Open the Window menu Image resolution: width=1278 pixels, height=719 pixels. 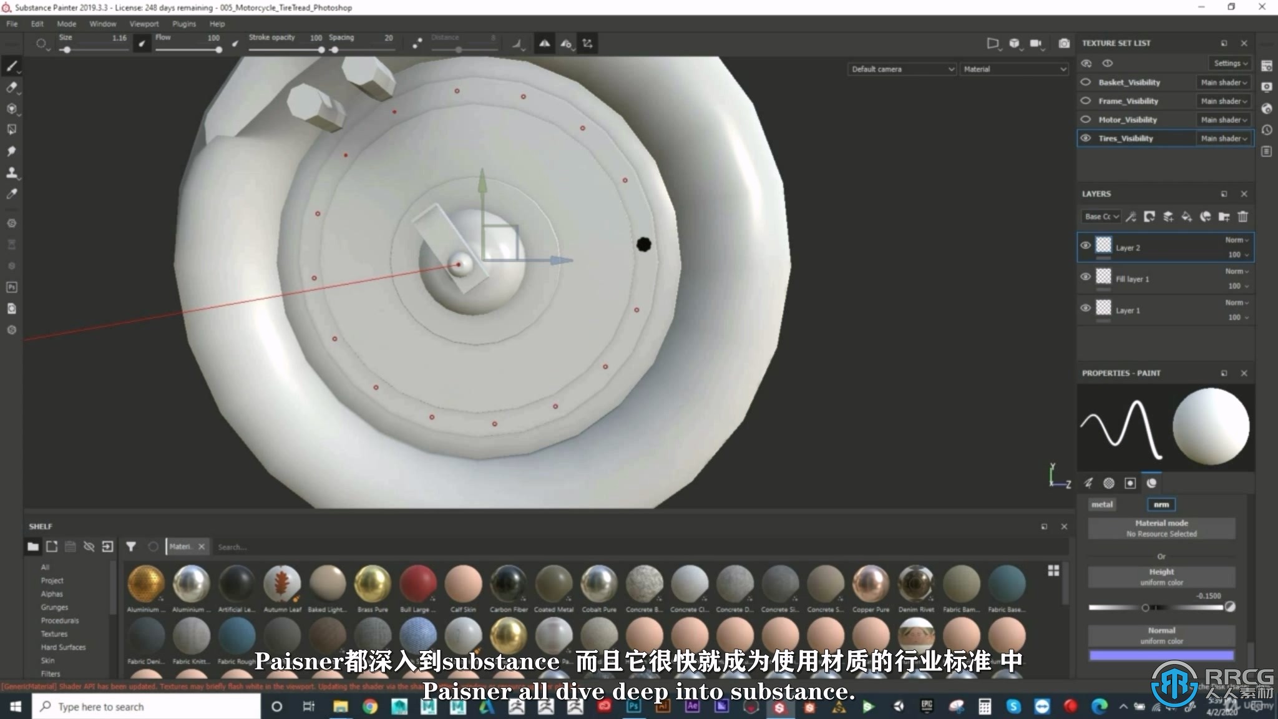103,24
